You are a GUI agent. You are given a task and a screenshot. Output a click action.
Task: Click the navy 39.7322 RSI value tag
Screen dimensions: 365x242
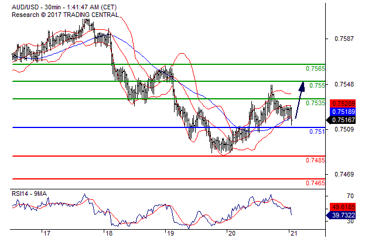coord(341,215)
